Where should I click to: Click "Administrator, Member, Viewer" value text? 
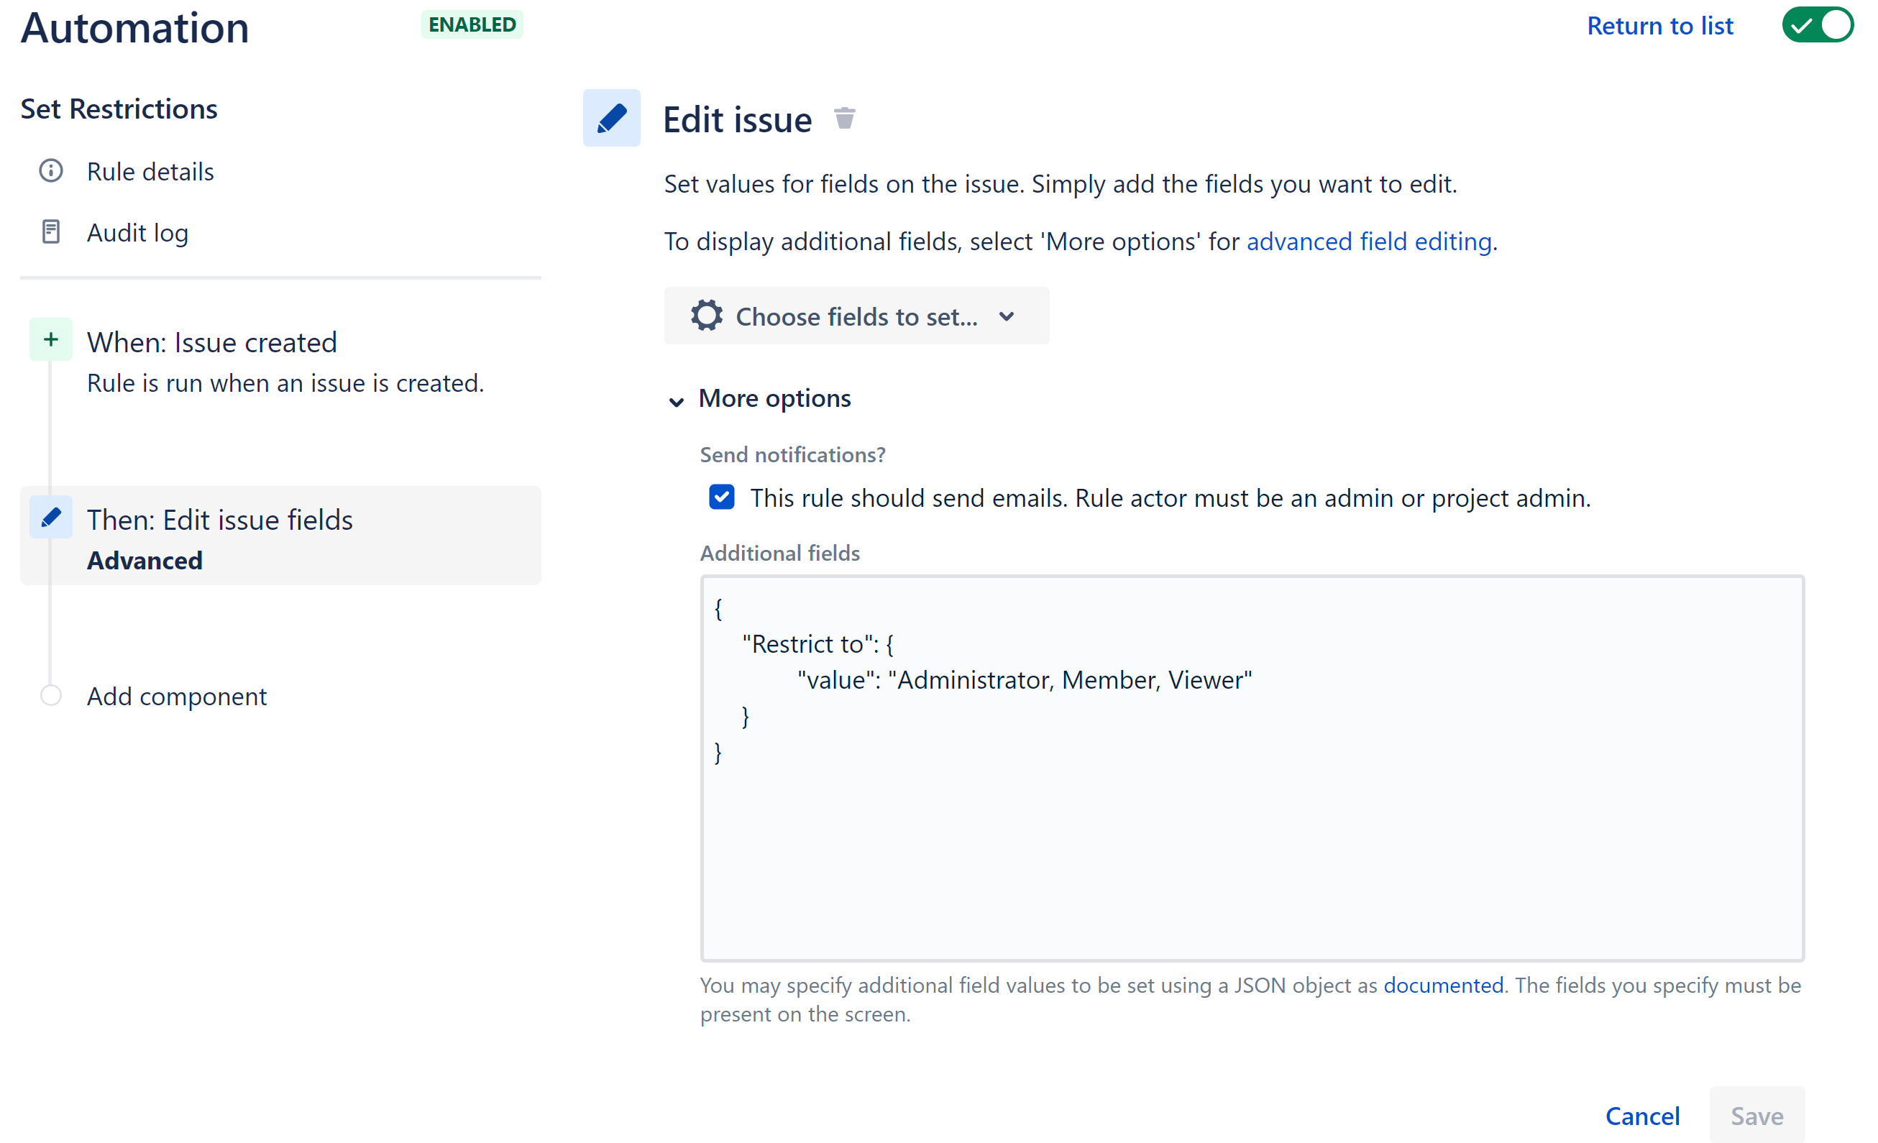1070,681
